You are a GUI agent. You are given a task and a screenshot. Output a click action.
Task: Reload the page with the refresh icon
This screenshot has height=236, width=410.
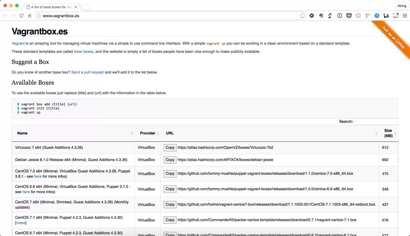(x=21, y=16)
